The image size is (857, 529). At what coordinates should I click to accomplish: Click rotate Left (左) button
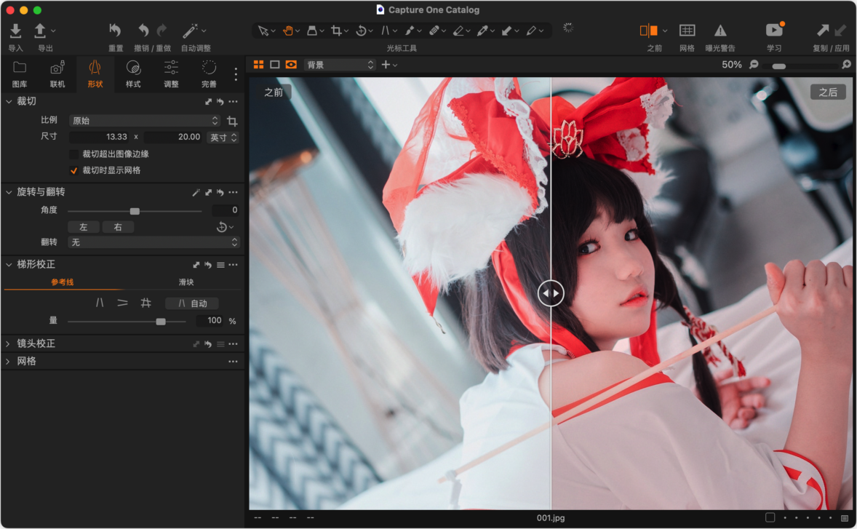click(83, 227)
